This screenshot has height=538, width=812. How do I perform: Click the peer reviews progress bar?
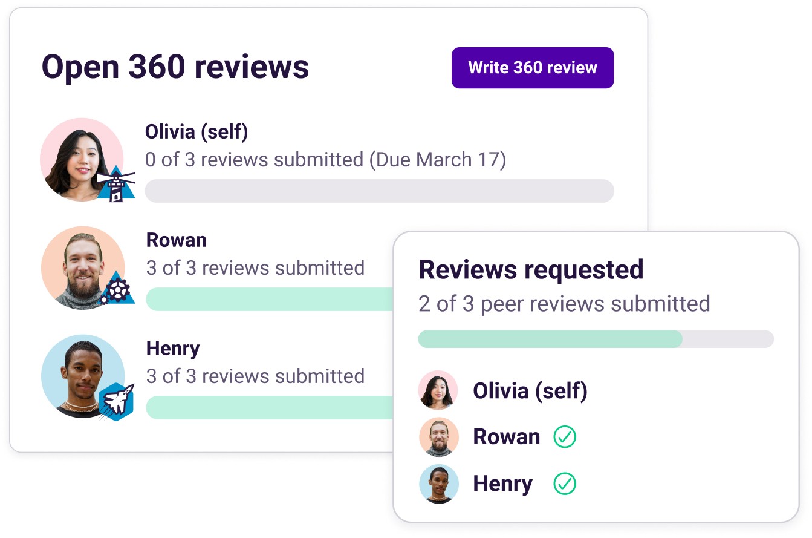click(x=596, y=339)
